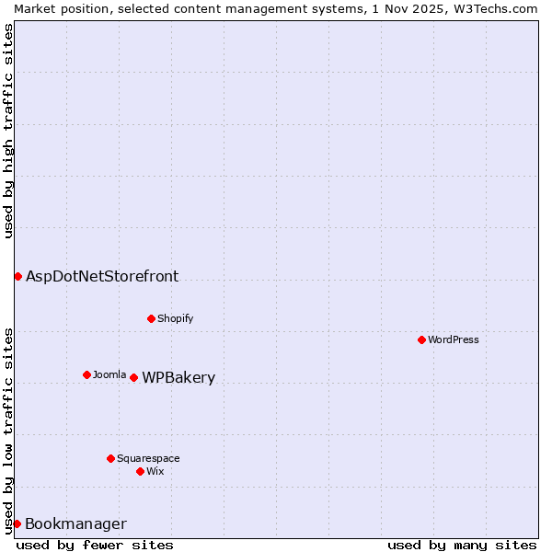Click the Shopify text label
Screen dimensions: 552x552
[175, 318]
